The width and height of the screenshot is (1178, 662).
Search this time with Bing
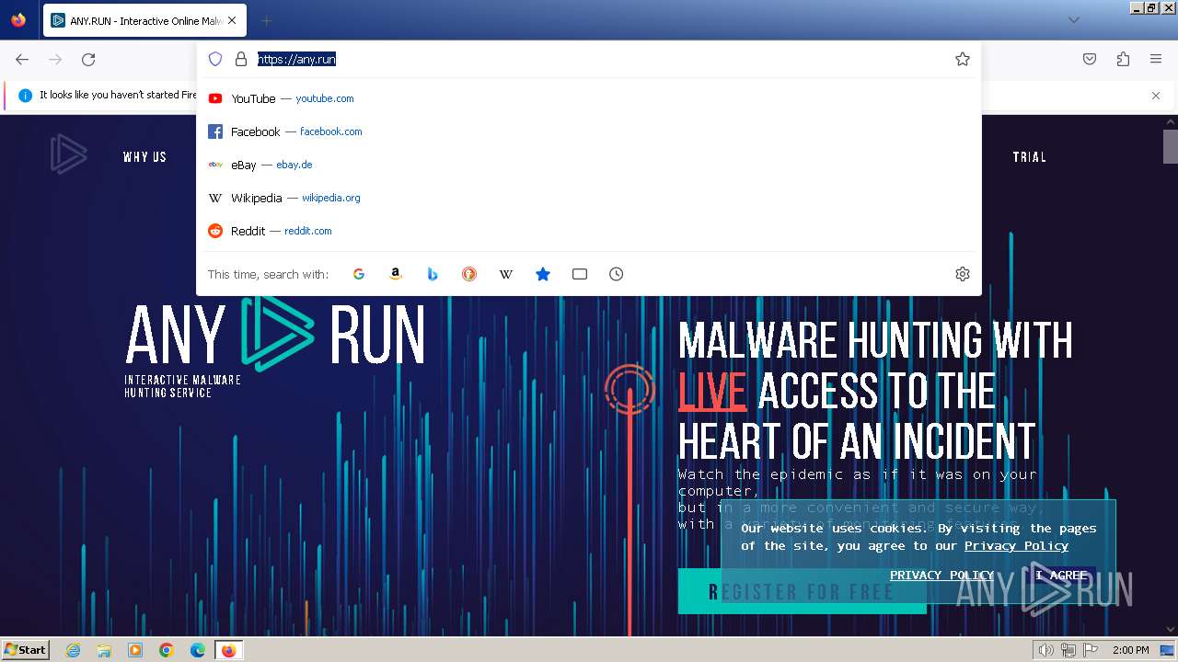point(433,274)
